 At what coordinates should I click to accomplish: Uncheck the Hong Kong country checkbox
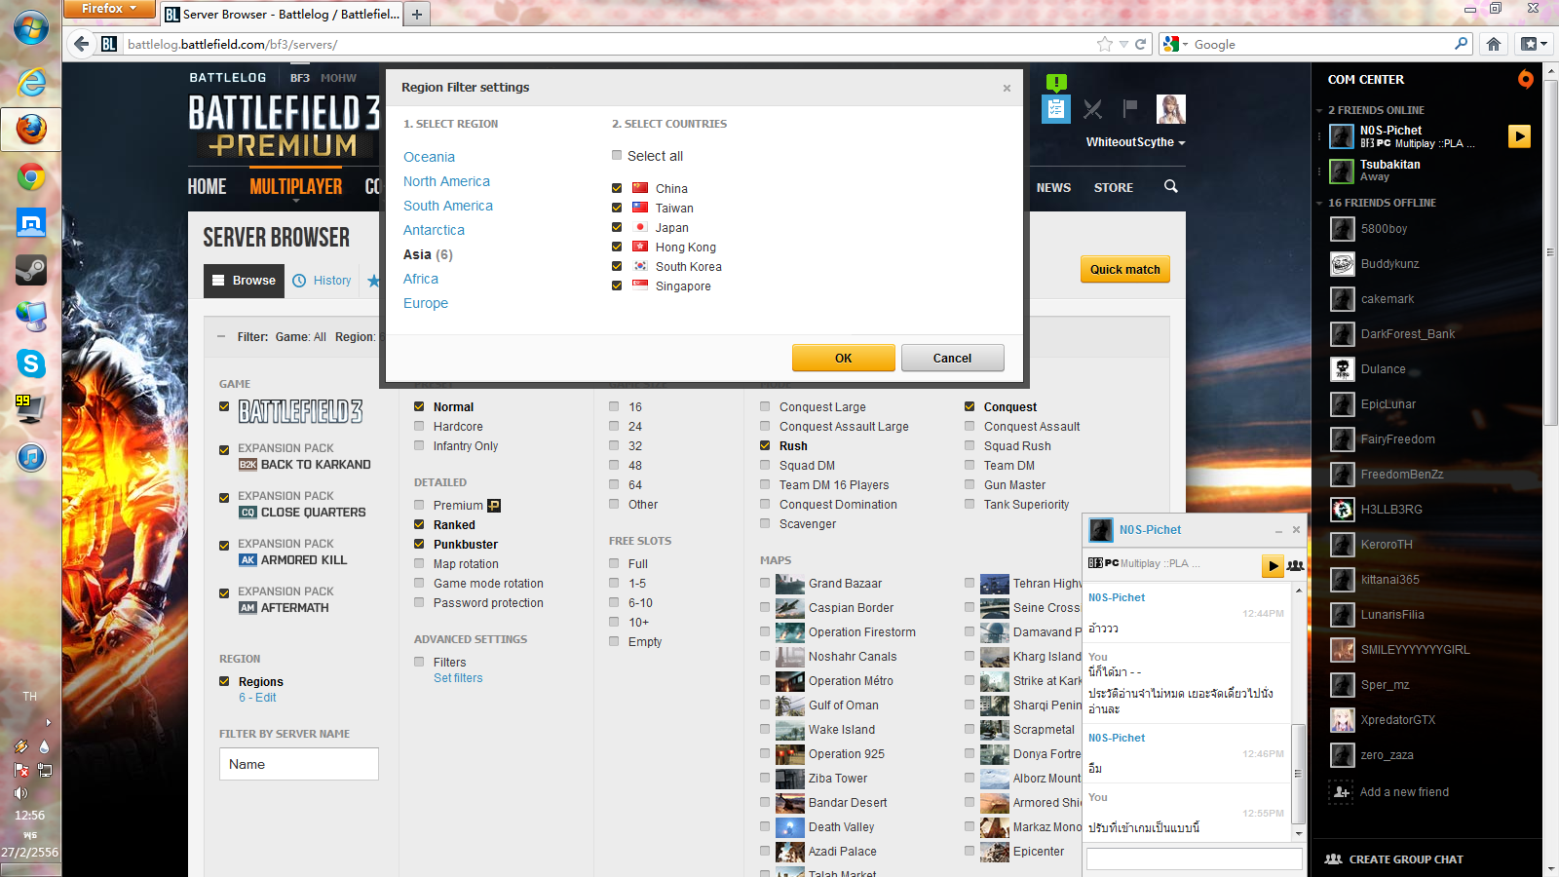(x=617, y=247)
